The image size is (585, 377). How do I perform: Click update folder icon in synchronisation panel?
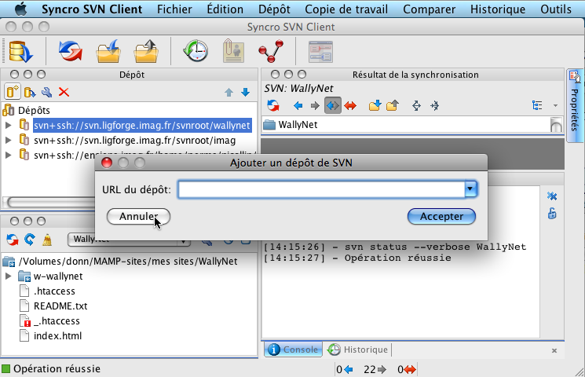(x=375, y=106)
